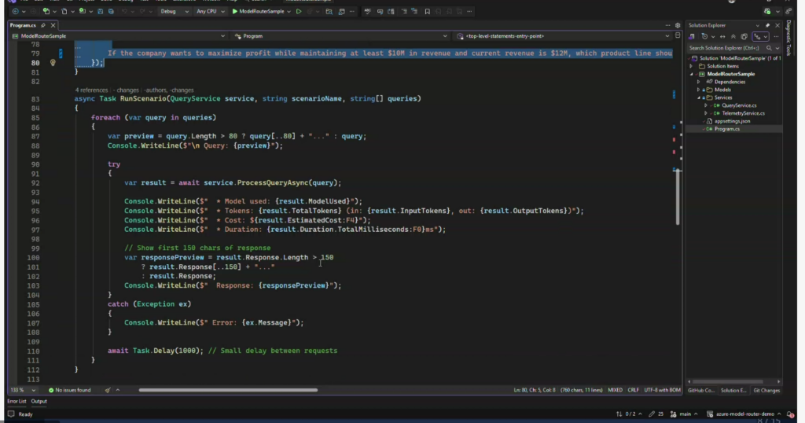Expand the Dependencies node in Solution Explorer
The image size is (805, 423).
click(697, 82)
